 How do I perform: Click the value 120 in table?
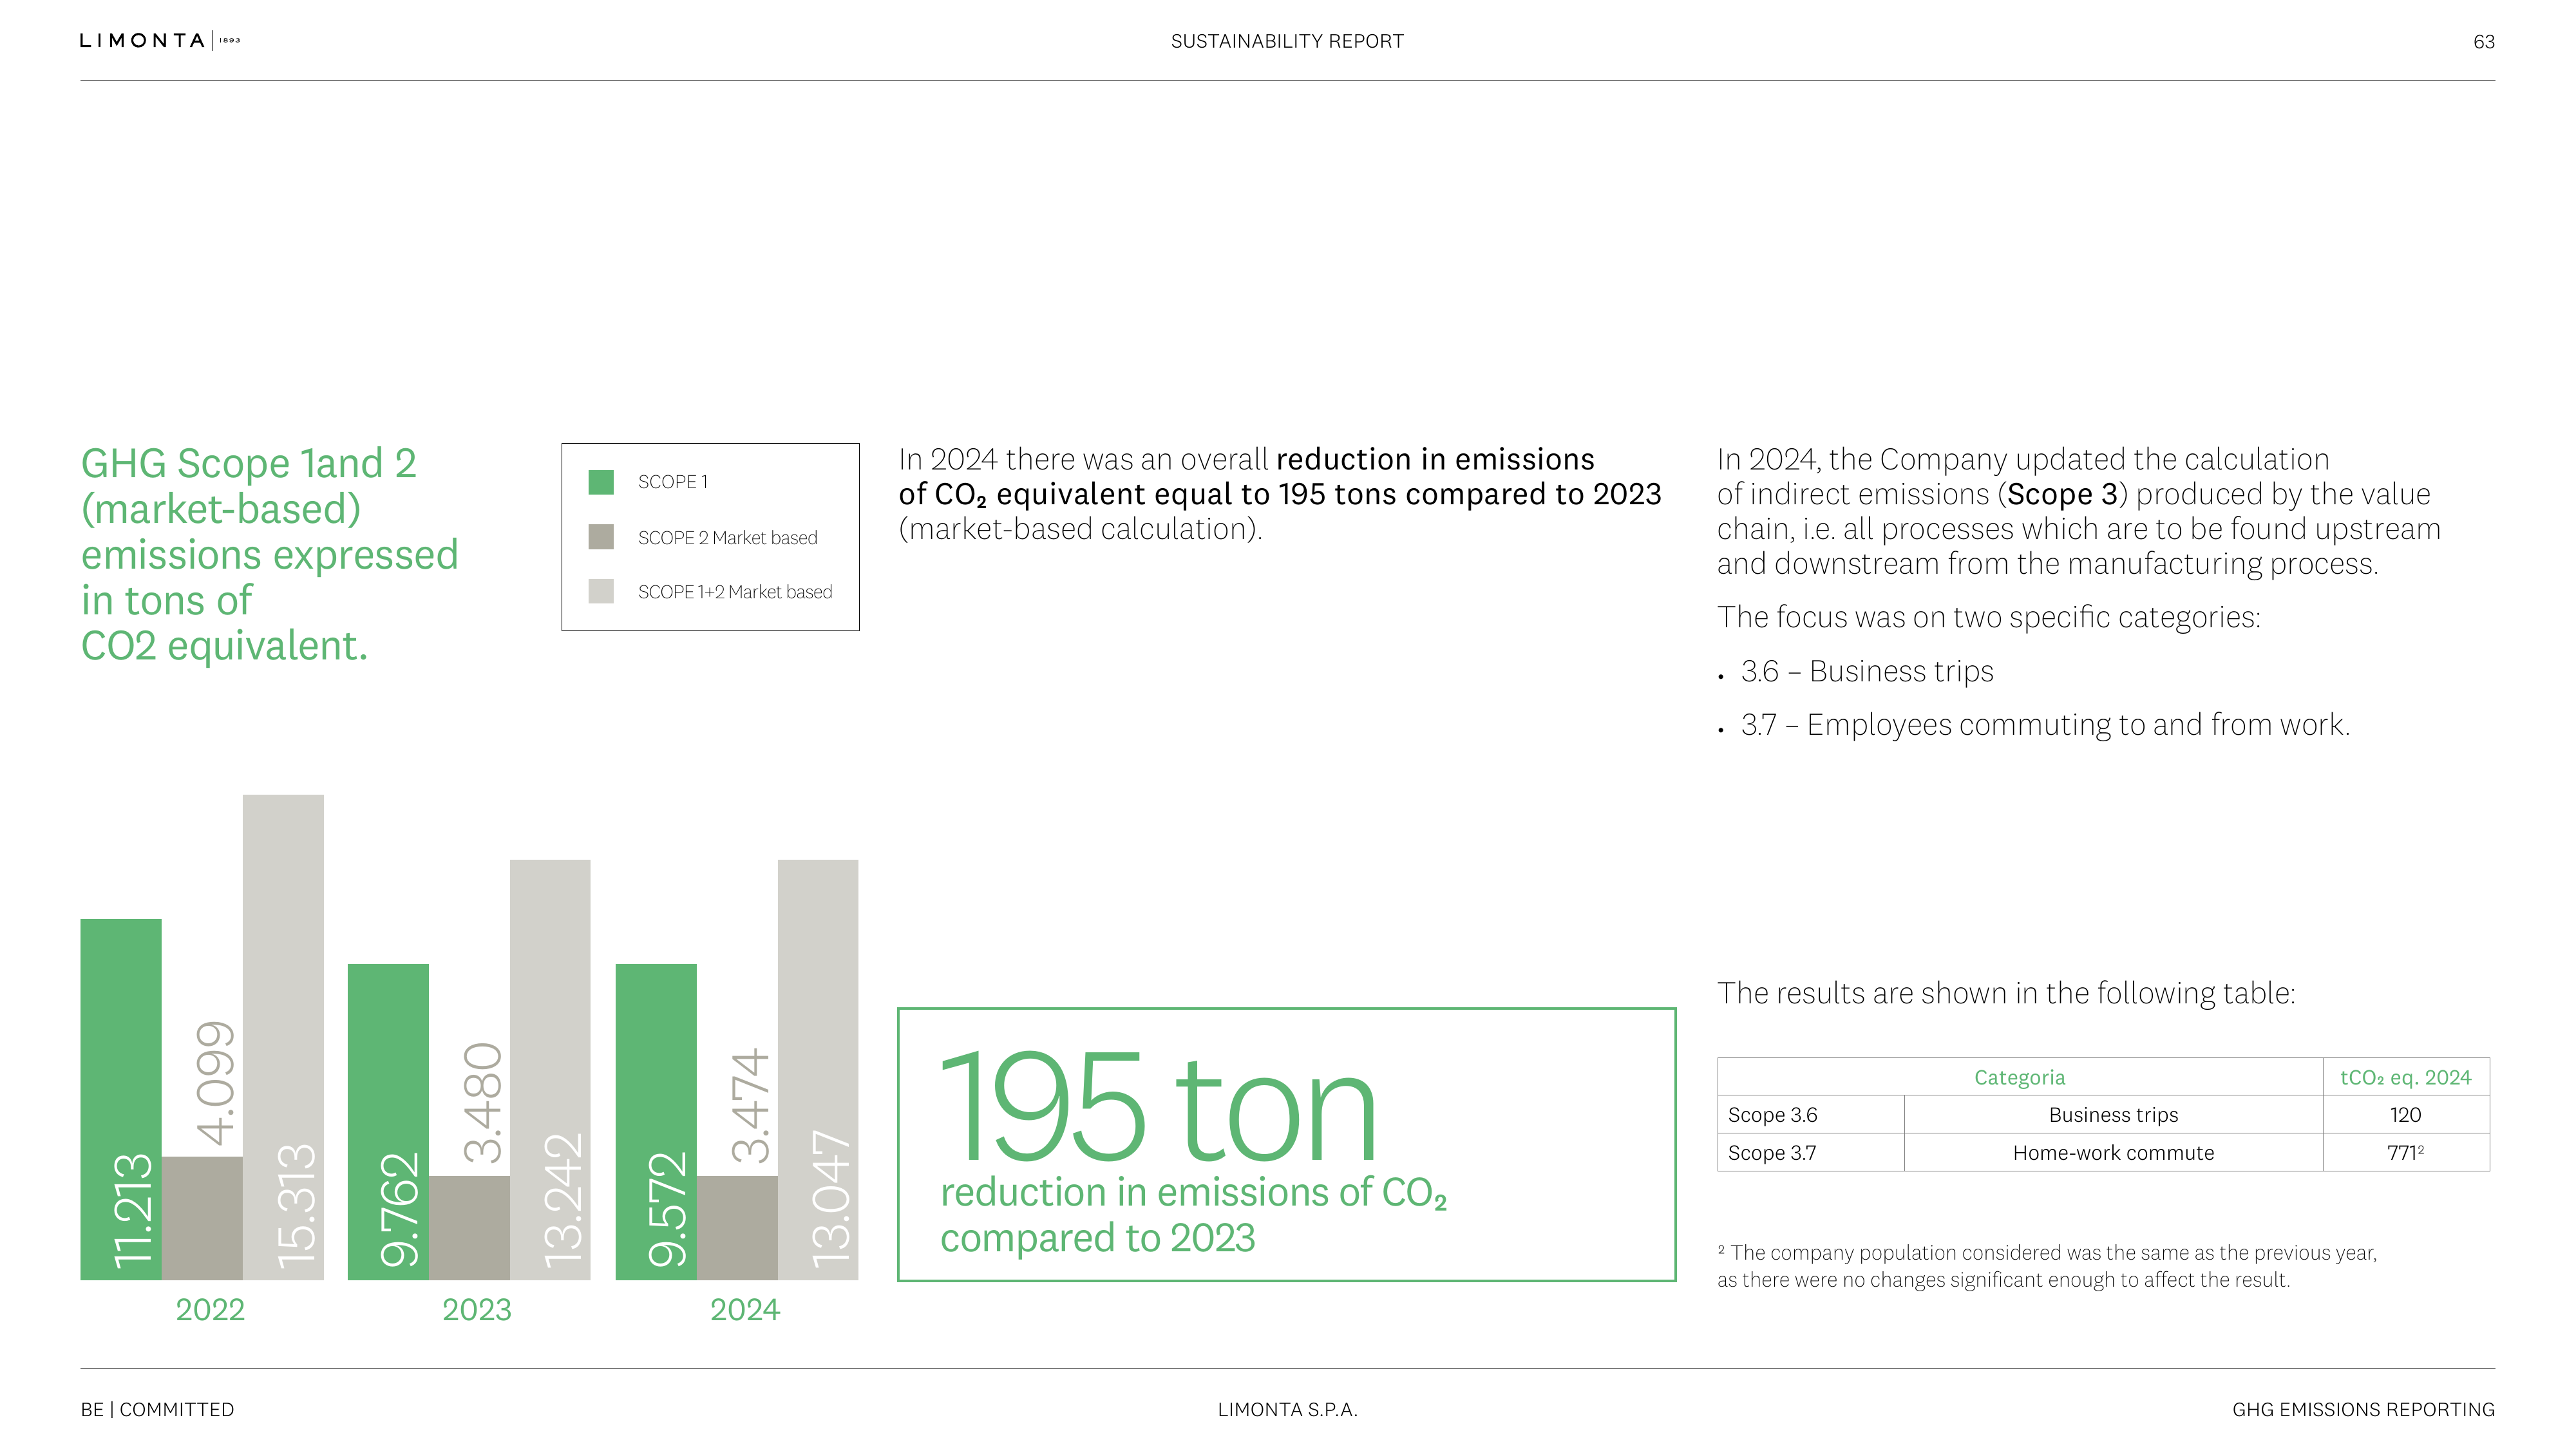(x=2405, y=1115)
